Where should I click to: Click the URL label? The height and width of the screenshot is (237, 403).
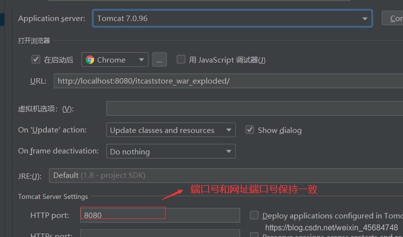click(38, 81)
